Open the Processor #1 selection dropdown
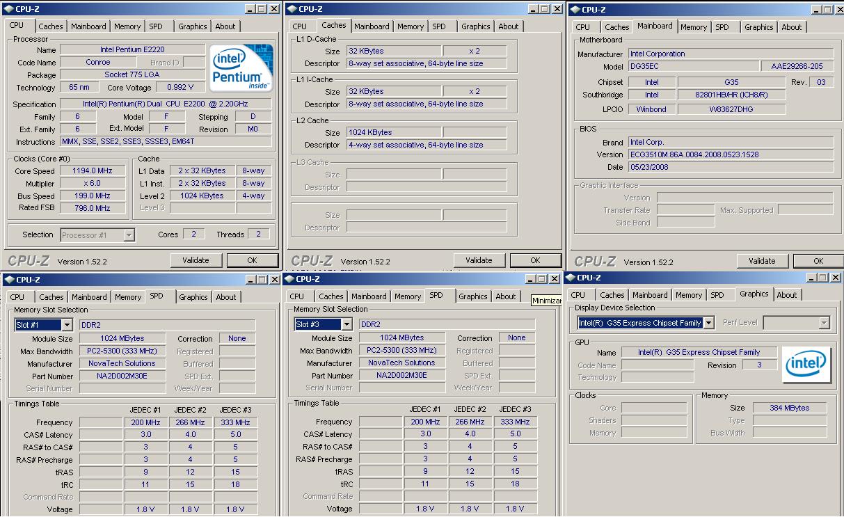This screenshot has width=844, height=517. tap(129, 235)
